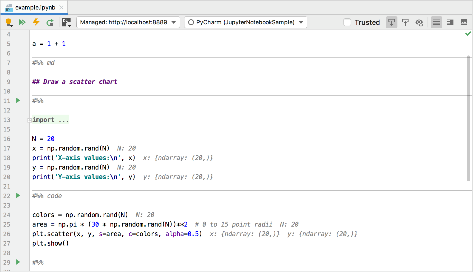The image size is (473, 272).
Task: Click the lightning bolt toolbar icon
Action: tap(36, 22)
